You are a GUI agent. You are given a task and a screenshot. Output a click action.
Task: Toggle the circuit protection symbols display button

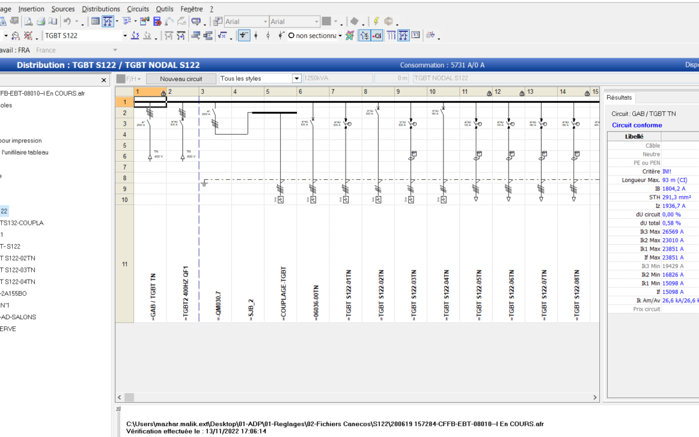coord(364,35)
